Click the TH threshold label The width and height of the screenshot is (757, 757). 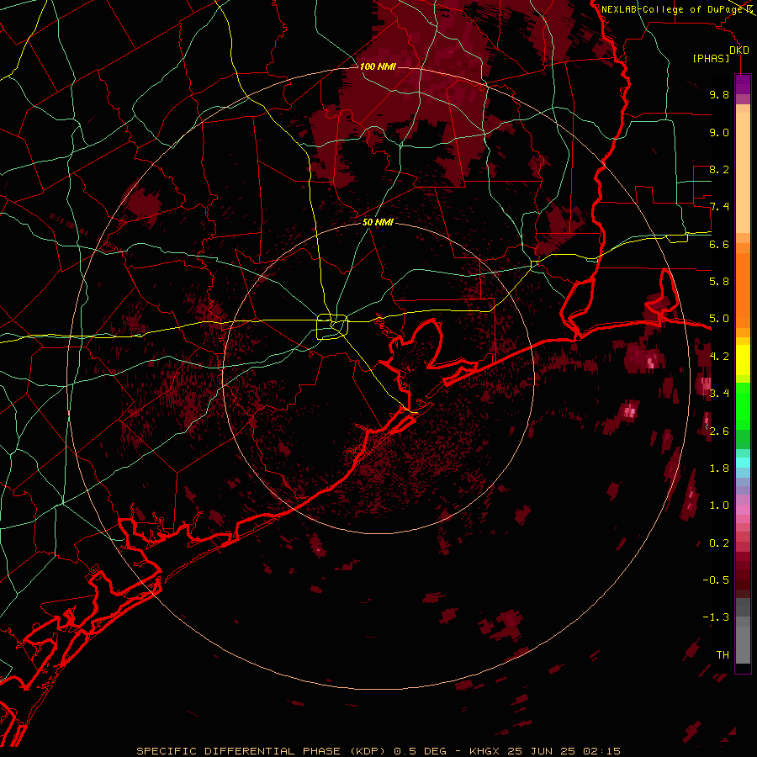[723, 655]
